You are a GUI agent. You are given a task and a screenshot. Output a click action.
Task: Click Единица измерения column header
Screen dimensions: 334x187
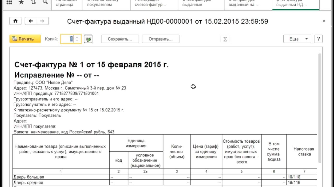pos(136,143)
